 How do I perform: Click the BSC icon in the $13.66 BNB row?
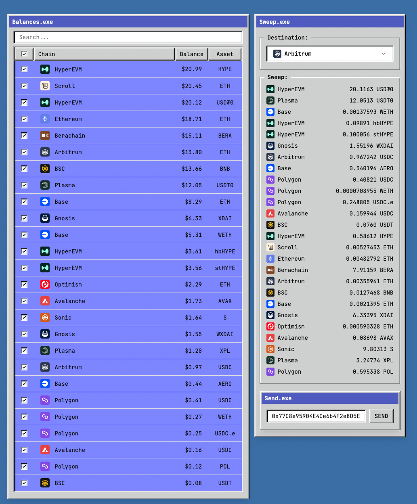point(45,168)
